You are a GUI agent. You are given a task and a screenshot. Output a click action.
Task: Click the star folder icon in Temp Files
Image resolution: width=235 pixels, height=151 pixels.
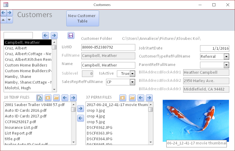click(48, 98)
